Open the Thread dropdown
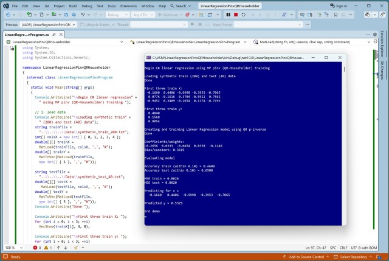The height and width of the screenshot is (261, 389). point(159,24)
